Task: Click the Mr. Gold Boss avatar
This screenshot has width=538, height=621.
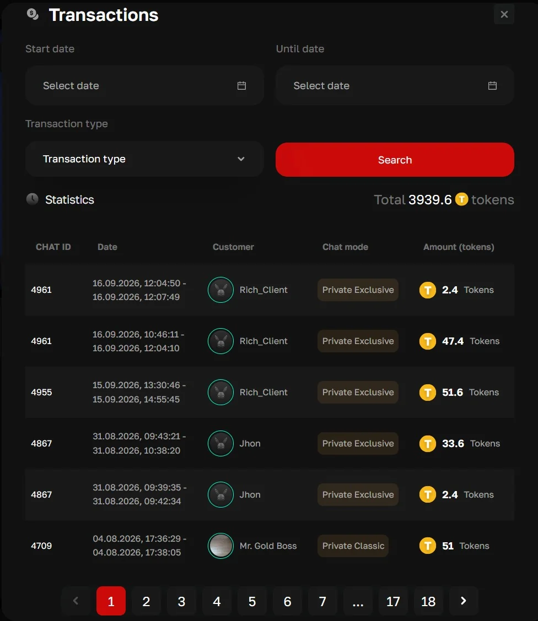Action: 220,546
